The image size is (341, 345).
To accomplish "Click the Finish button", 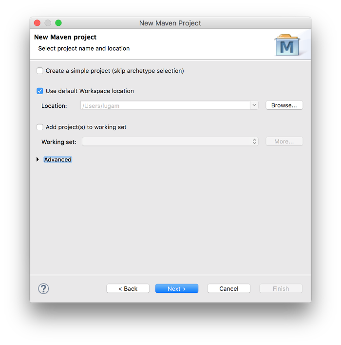I will coord(281,288).
